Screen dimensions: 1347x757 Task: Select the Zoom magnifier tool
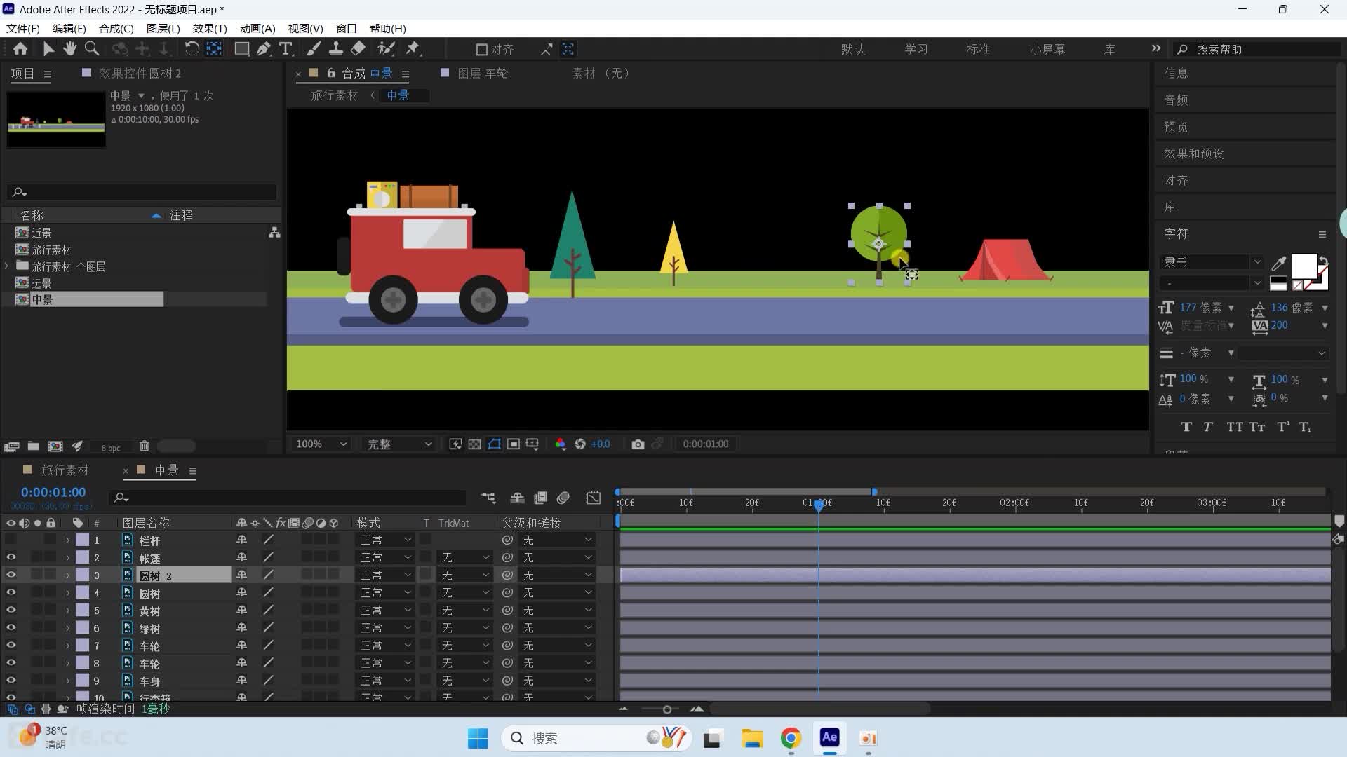click(x=92, y=49)
